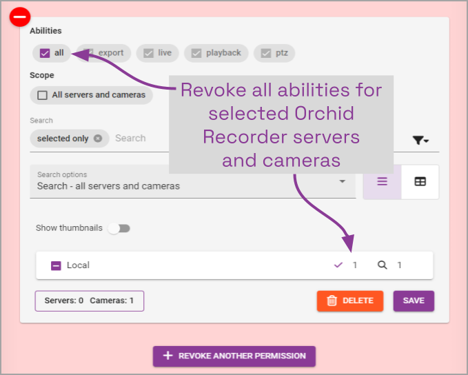Toggle the 'all' abilities checkbox
This screenshot has height=375, width=468.
pyautogui.click(x=45, y=53)
